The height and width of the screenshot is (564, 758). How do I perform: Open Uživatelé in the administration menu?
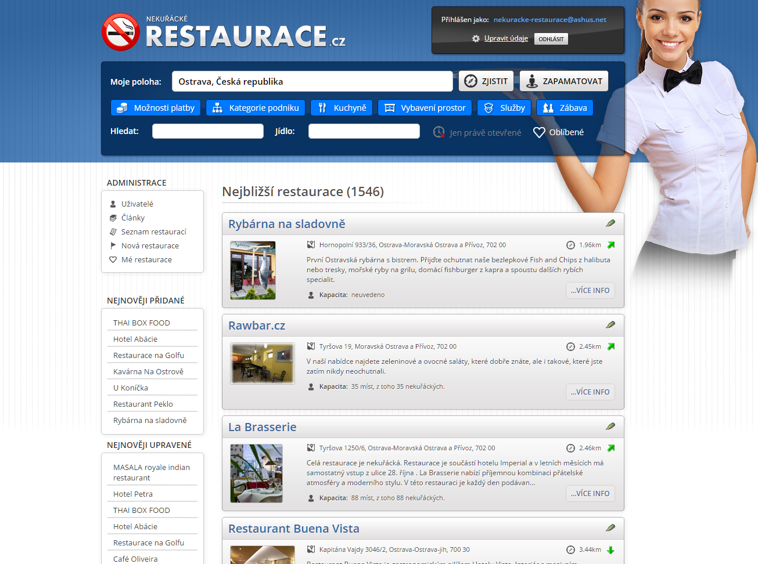click(x=137, y=204)
